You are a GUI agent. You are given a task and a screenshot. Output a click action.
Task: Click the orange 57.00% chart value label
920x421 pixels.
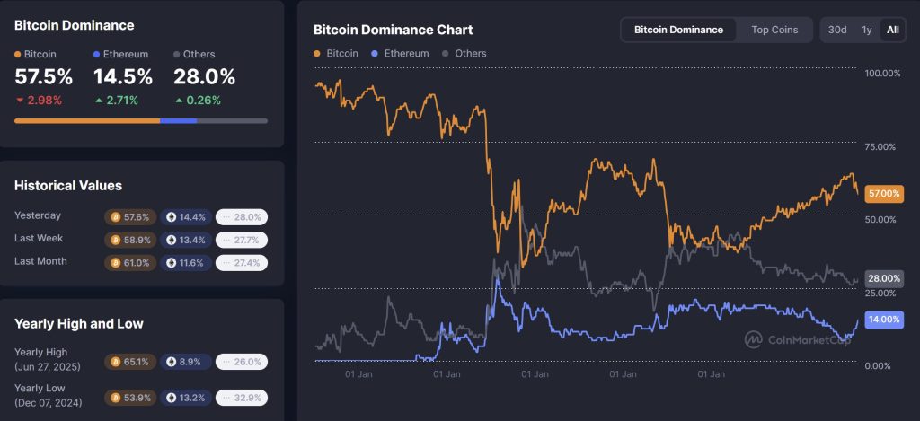(884, 193)
